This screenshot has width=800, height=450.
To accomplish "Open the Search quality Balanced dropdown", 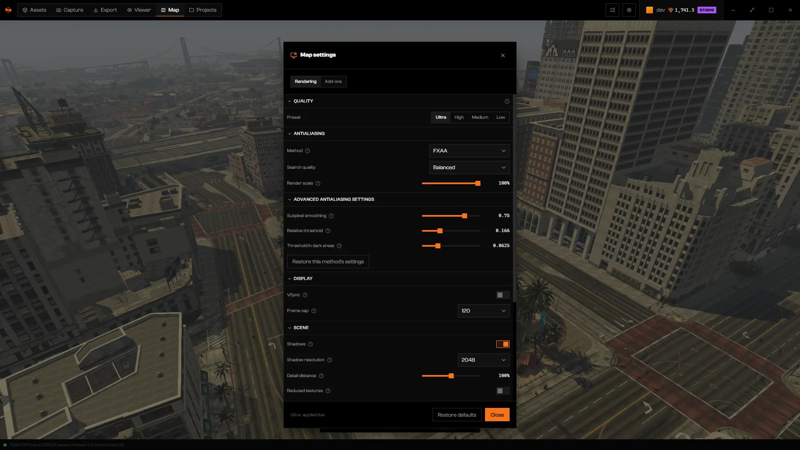I will coord(469,167).
